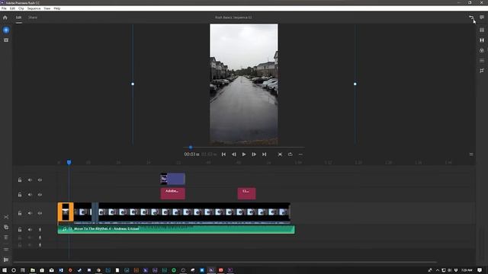Step back one frame
This screenshot has width=488, height=274.
(x=234, y=155)
